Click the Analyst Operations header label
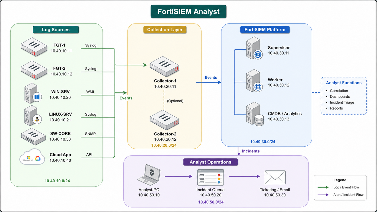The image size is (377, 212). tap(211, 162)
